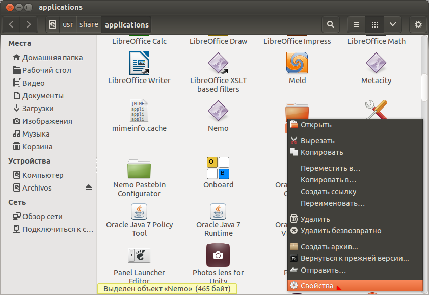Choose Отправить… in the context menu

coord(355,270)
